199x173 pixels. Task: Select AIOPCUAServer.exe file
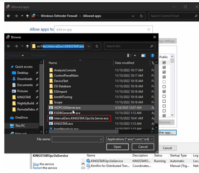tap(67, 108)
